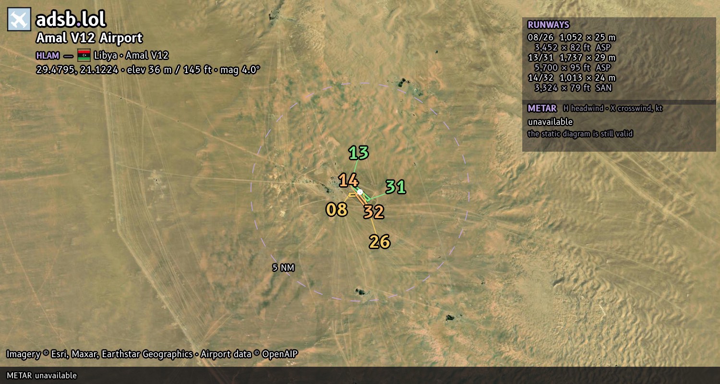Click the METAR panel heading
This screenshot has height=384, width=720.
pyautogui.click(x=542, y=108)
